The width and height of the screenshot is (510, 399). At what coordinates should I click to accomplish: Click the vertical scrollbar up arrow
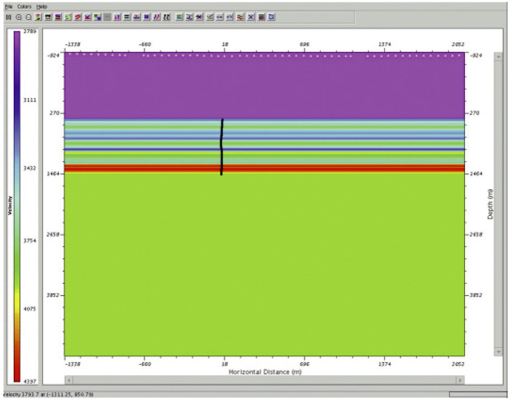[498, 57]
